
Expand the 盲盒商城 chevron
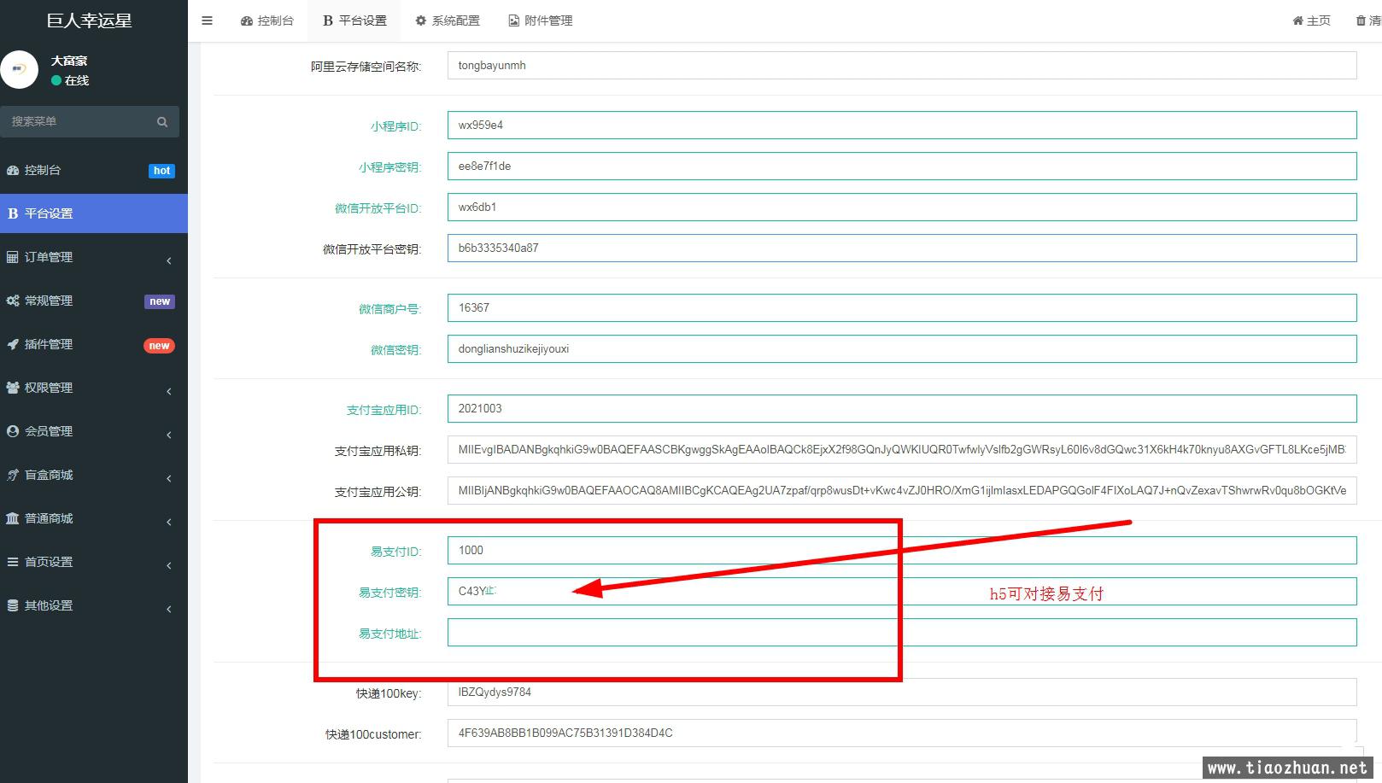pyautogui.click(x=169, y=478)
